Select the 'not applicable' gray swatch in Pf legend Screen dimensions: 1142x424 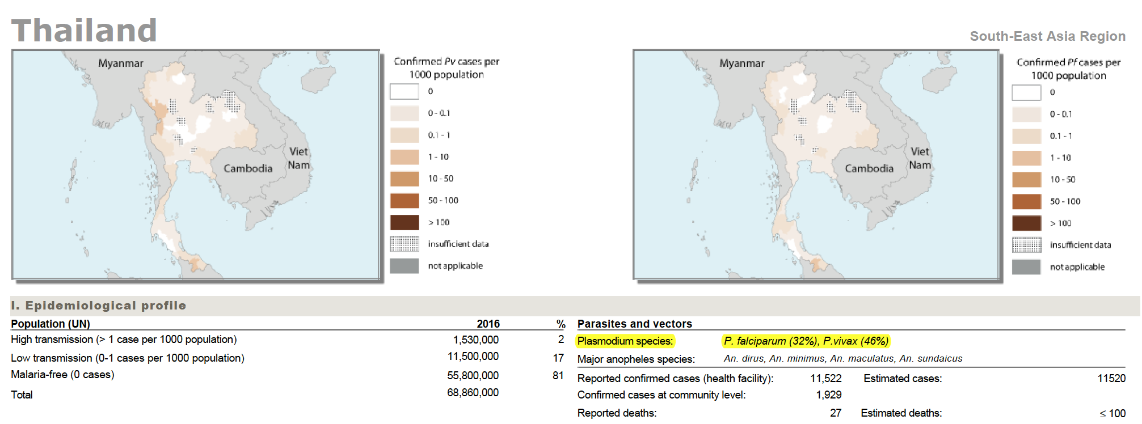point(1026,267)
